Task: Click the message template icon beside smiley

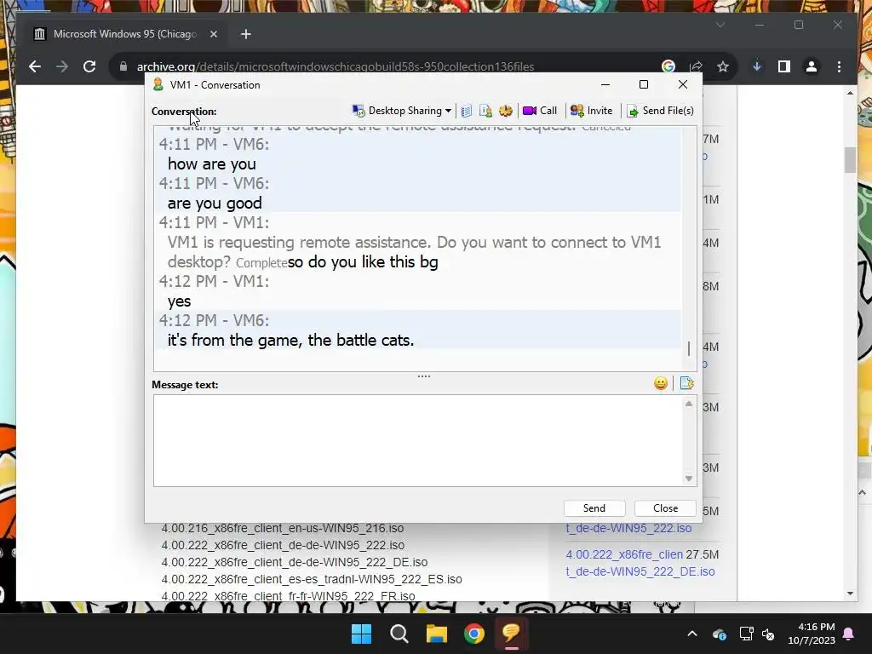Action: tap(687, 383)
